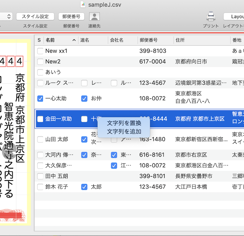Select address 京都府向日市 cell
This screenshot has width=244, height=236.
191,61
